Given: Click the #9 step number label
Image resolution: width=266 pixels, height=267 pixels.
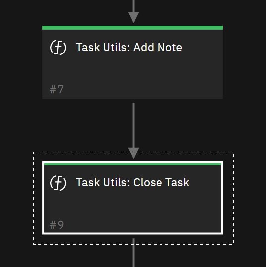Looking at the screenshot, I should [56, 225].
